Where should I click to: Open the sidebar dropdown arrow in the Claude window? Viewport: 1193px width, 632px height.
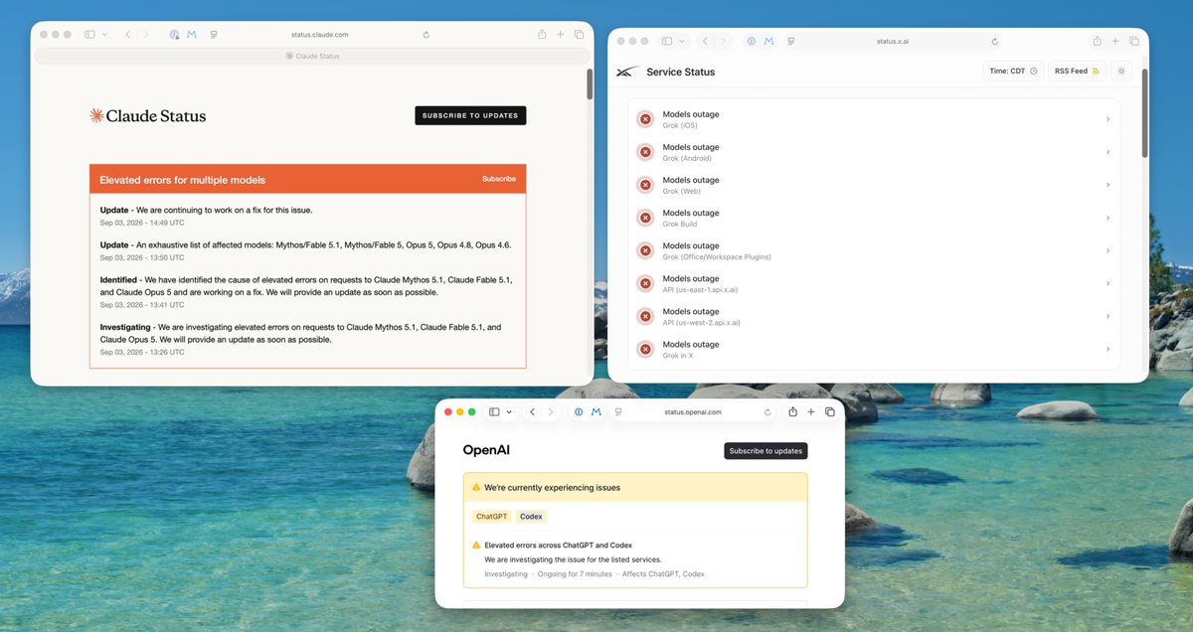[x=104, y=34]
